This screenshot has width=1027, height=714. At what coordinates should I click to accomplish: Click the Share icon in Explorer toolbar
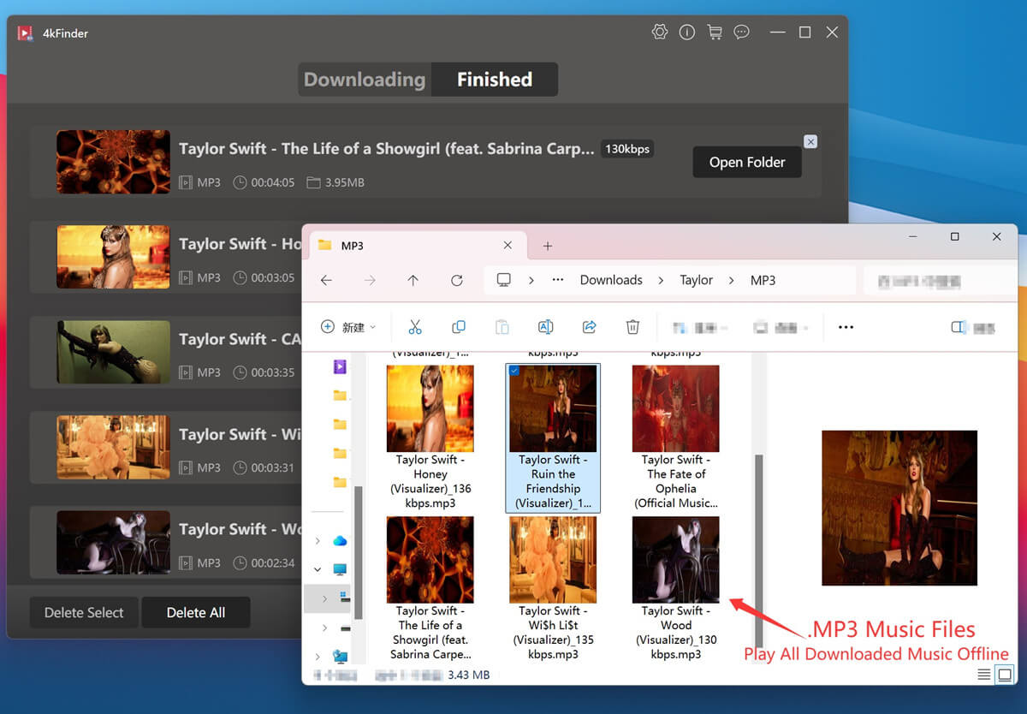589,326
